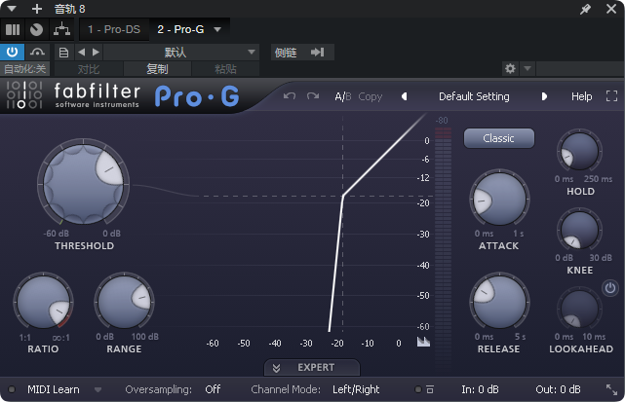Toggle the plugin power bypass button
Screen dimensions: 625x402
[12, 53]
